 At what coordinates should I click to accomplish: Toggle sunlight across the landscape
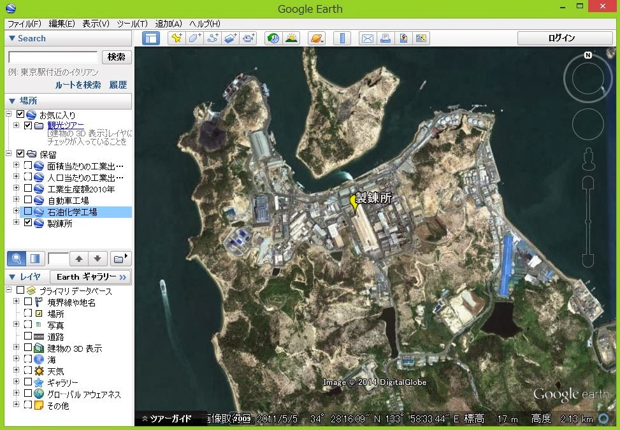click(291, 38)
